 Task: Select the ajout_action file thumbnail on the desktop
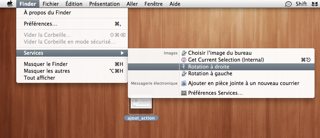[x=141, y=105]
